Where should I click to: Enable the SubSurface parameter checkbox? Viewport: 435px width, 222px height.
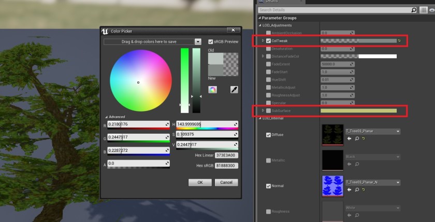pyautogui.click(x=269, y=110)
